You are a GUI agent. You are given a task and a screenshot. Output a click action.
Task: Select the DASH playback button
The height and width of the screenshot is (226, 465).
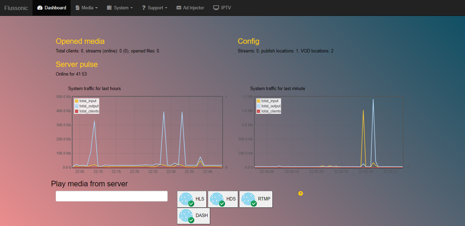coord(194,216)
